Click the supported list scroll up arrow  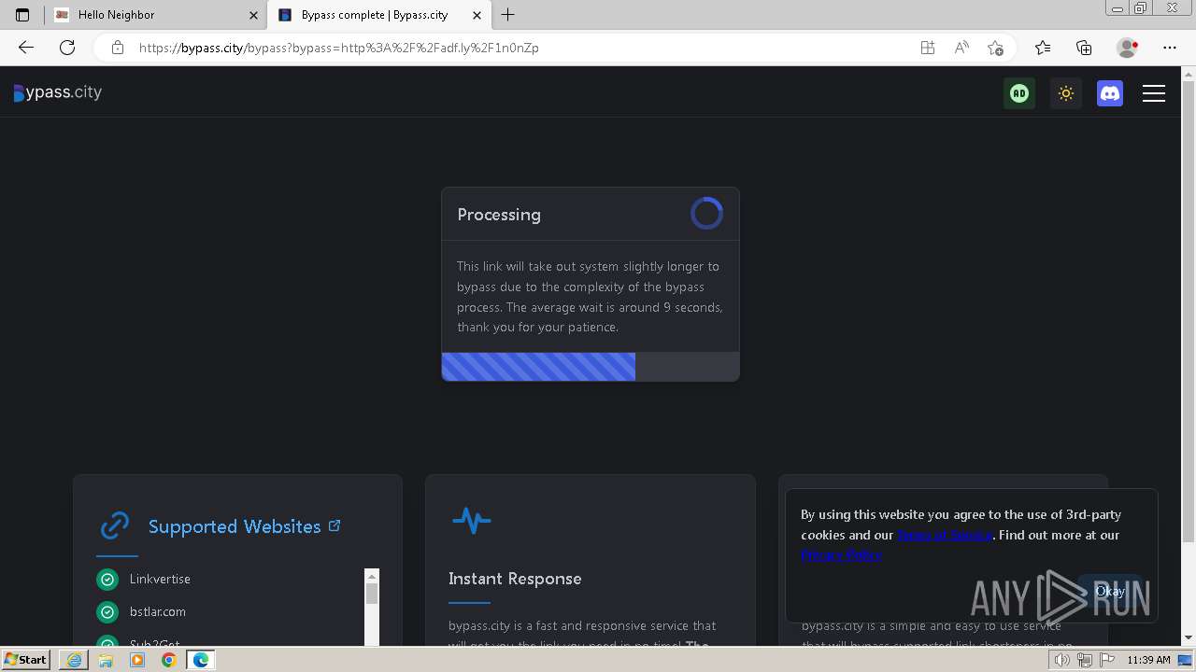[x=372, y=576]
